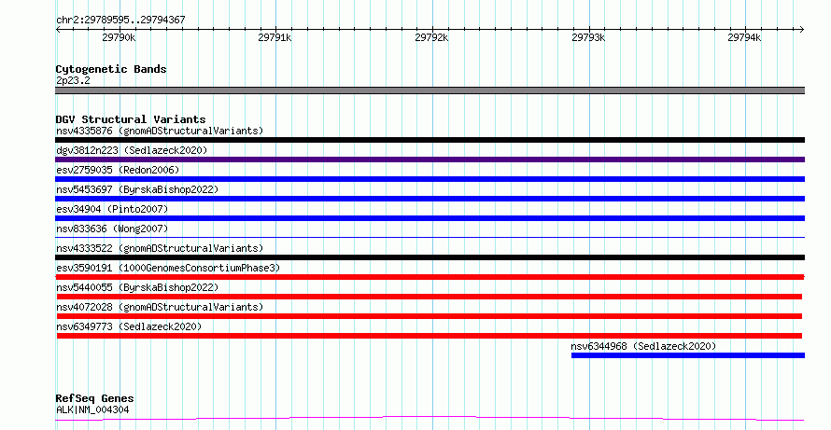831x430 pixels.
Task: Click the chr2:29789595..29794367 coordinate label
Action: (x=120, y=21)
